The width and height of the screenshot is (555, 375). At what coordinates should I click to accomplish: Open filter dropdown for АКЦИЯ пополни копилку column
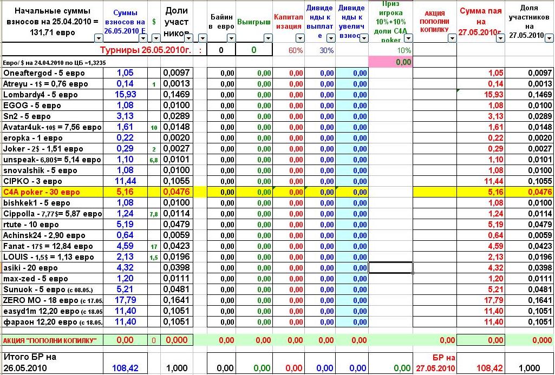click(452, 38)
